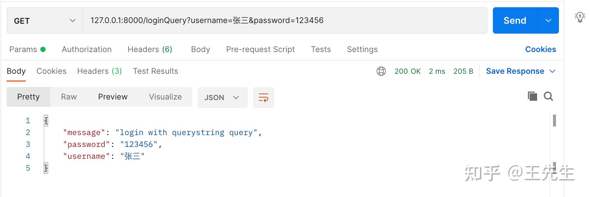This screenshot has height=197, width=590.
Task: Click the lightbulb icon at top right
Action: click(x=580, y=17)
